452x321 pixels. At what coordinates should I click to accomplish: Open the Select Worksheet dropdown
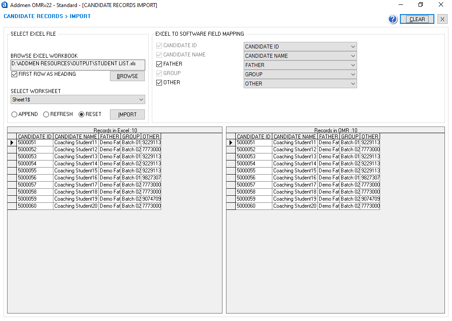[78, 100]
